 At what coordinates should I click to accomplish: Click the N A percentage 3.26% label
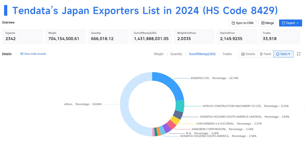202,133
